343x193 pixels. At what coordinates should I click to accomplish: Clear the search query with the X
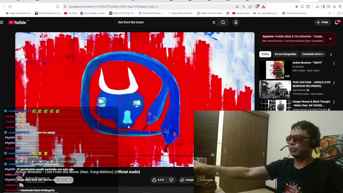214,22
